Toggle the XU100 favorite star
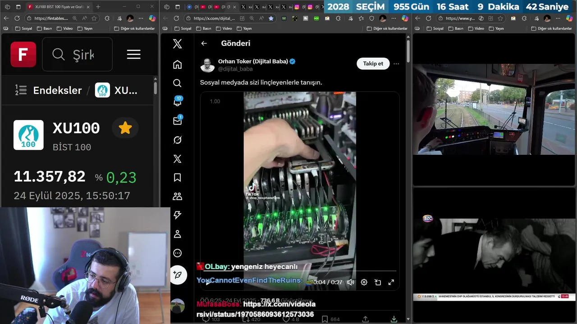Screen dimensions: 577x324 [x=125, y=128]
